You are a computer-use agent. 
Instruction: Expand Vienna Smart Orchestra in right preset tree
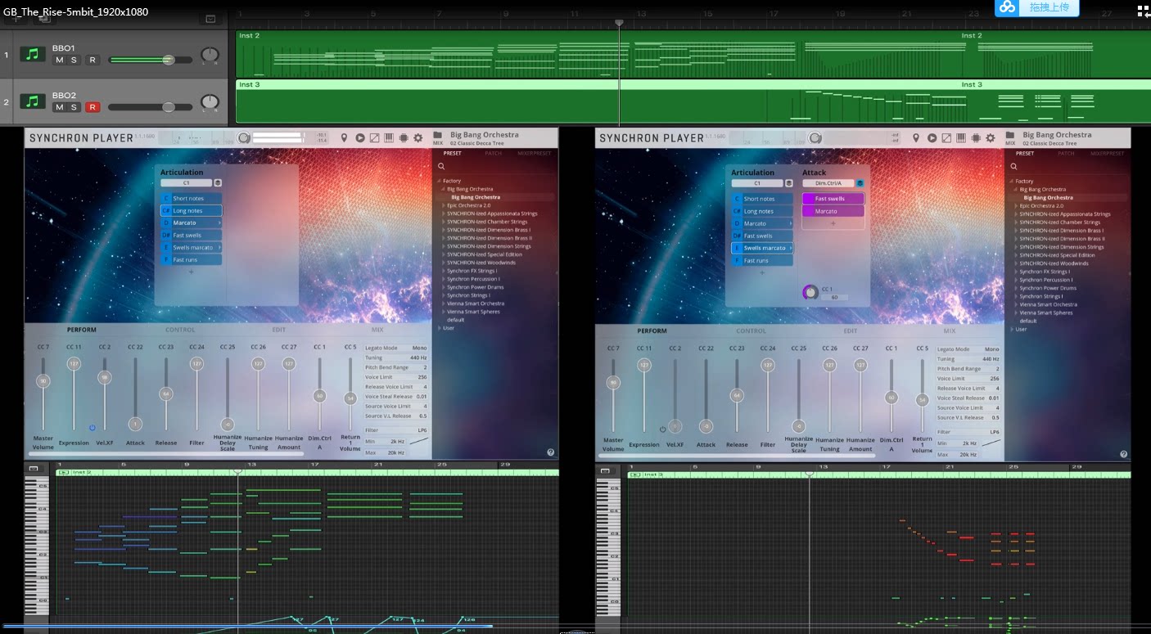point(1016,304)
